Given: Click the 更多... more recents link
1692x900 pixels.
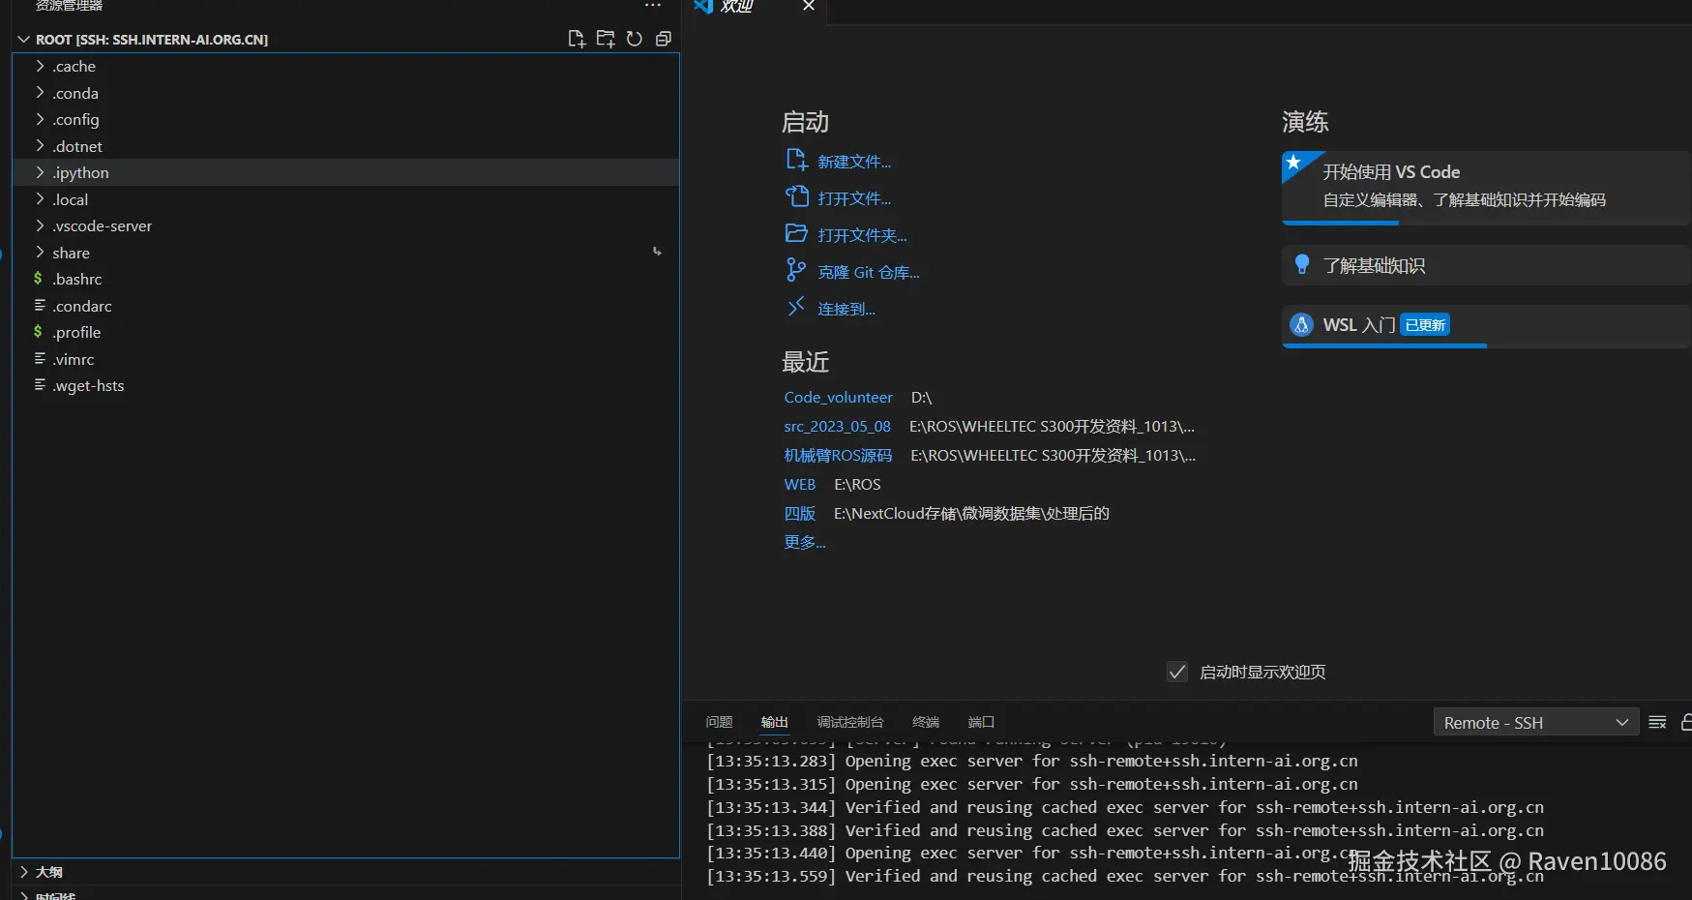Looking at the screenshot, I should tap(804, 542).
